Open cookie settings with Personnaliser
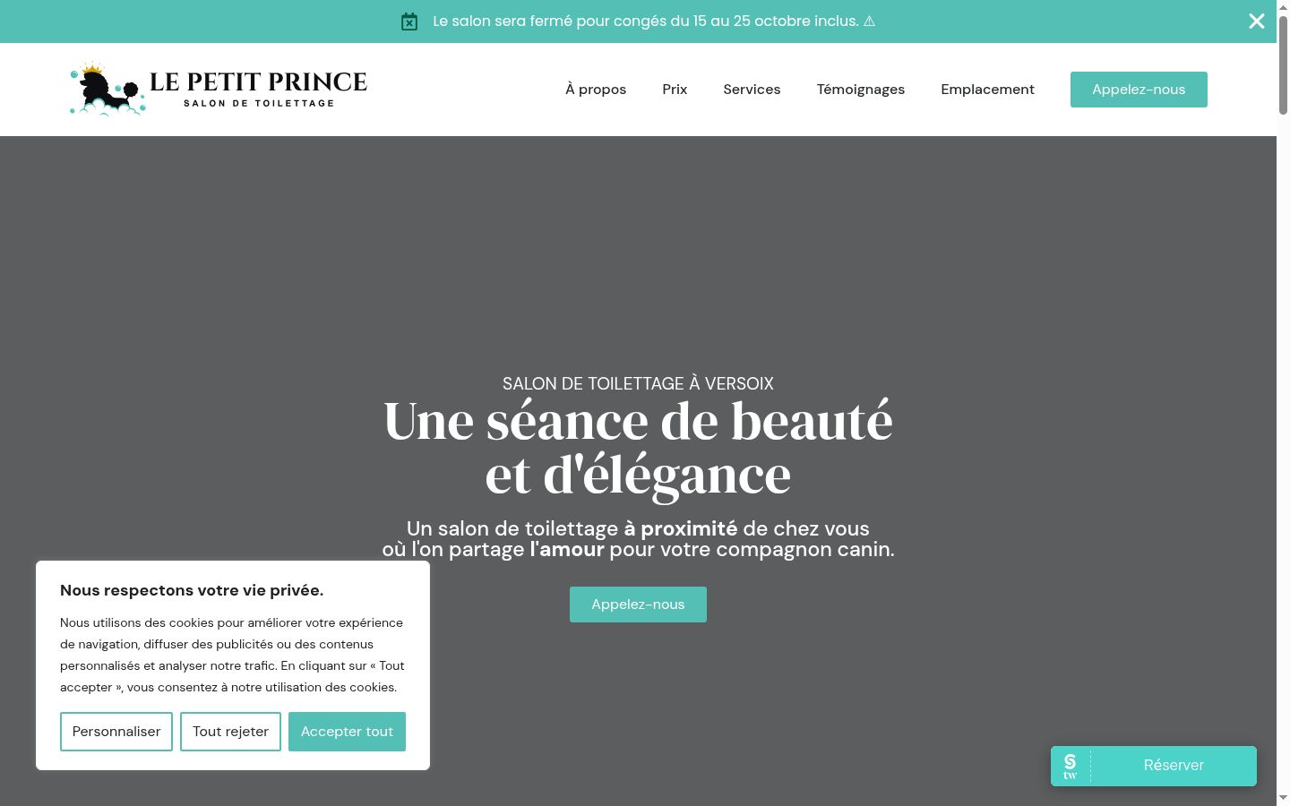 pos(116,732)
